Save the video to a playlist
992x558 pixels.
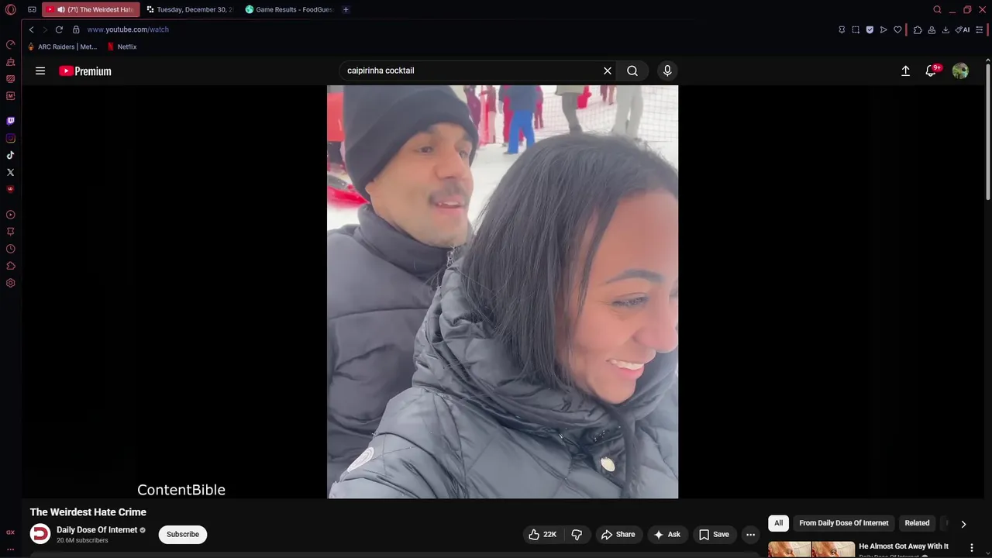[x=714, y=534]
